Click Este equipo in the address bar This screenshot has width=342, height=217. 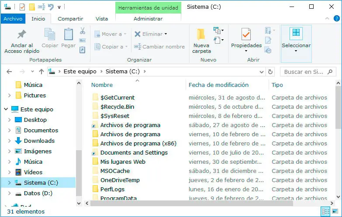click(80, 72)
